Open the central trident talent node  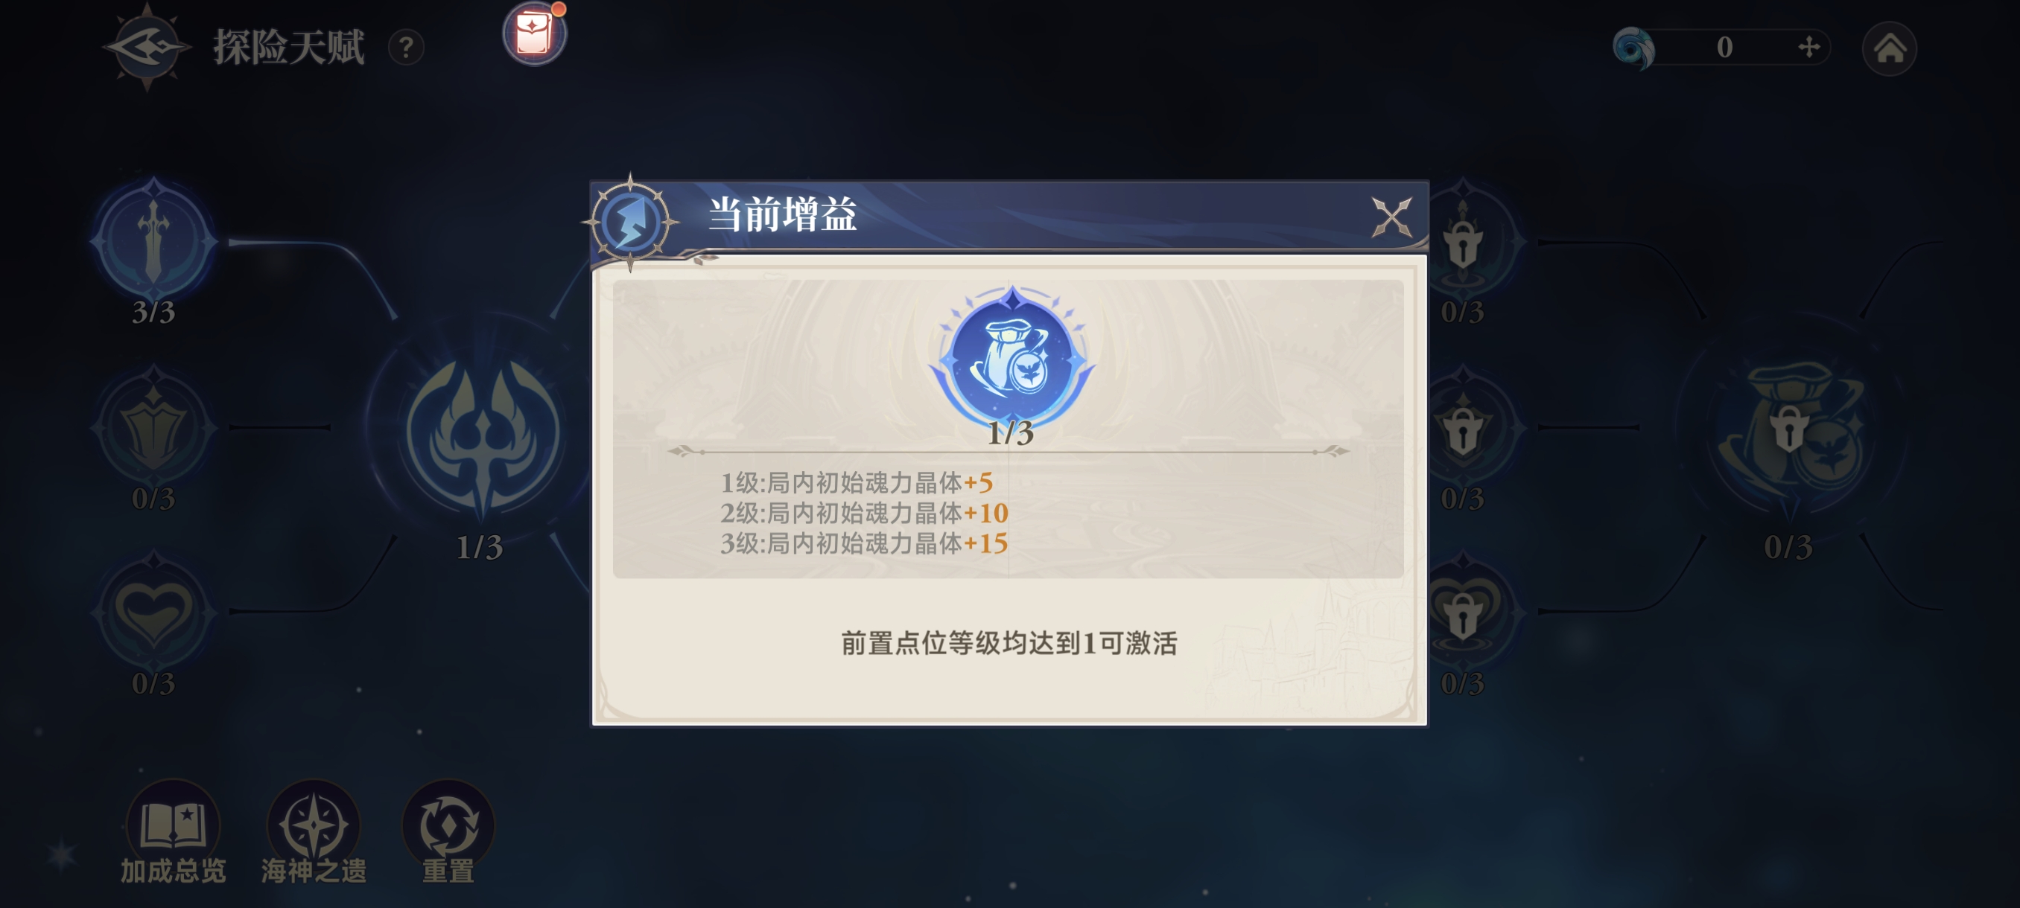click(x=481, y=433)
